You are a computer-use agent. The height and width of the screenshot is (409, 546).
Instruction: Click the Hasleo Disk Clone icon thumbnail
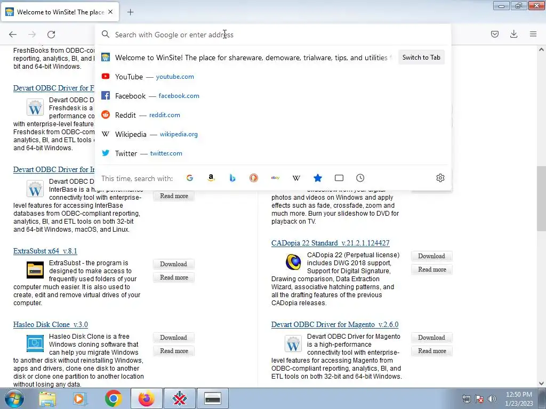click(x=35, y=343)
